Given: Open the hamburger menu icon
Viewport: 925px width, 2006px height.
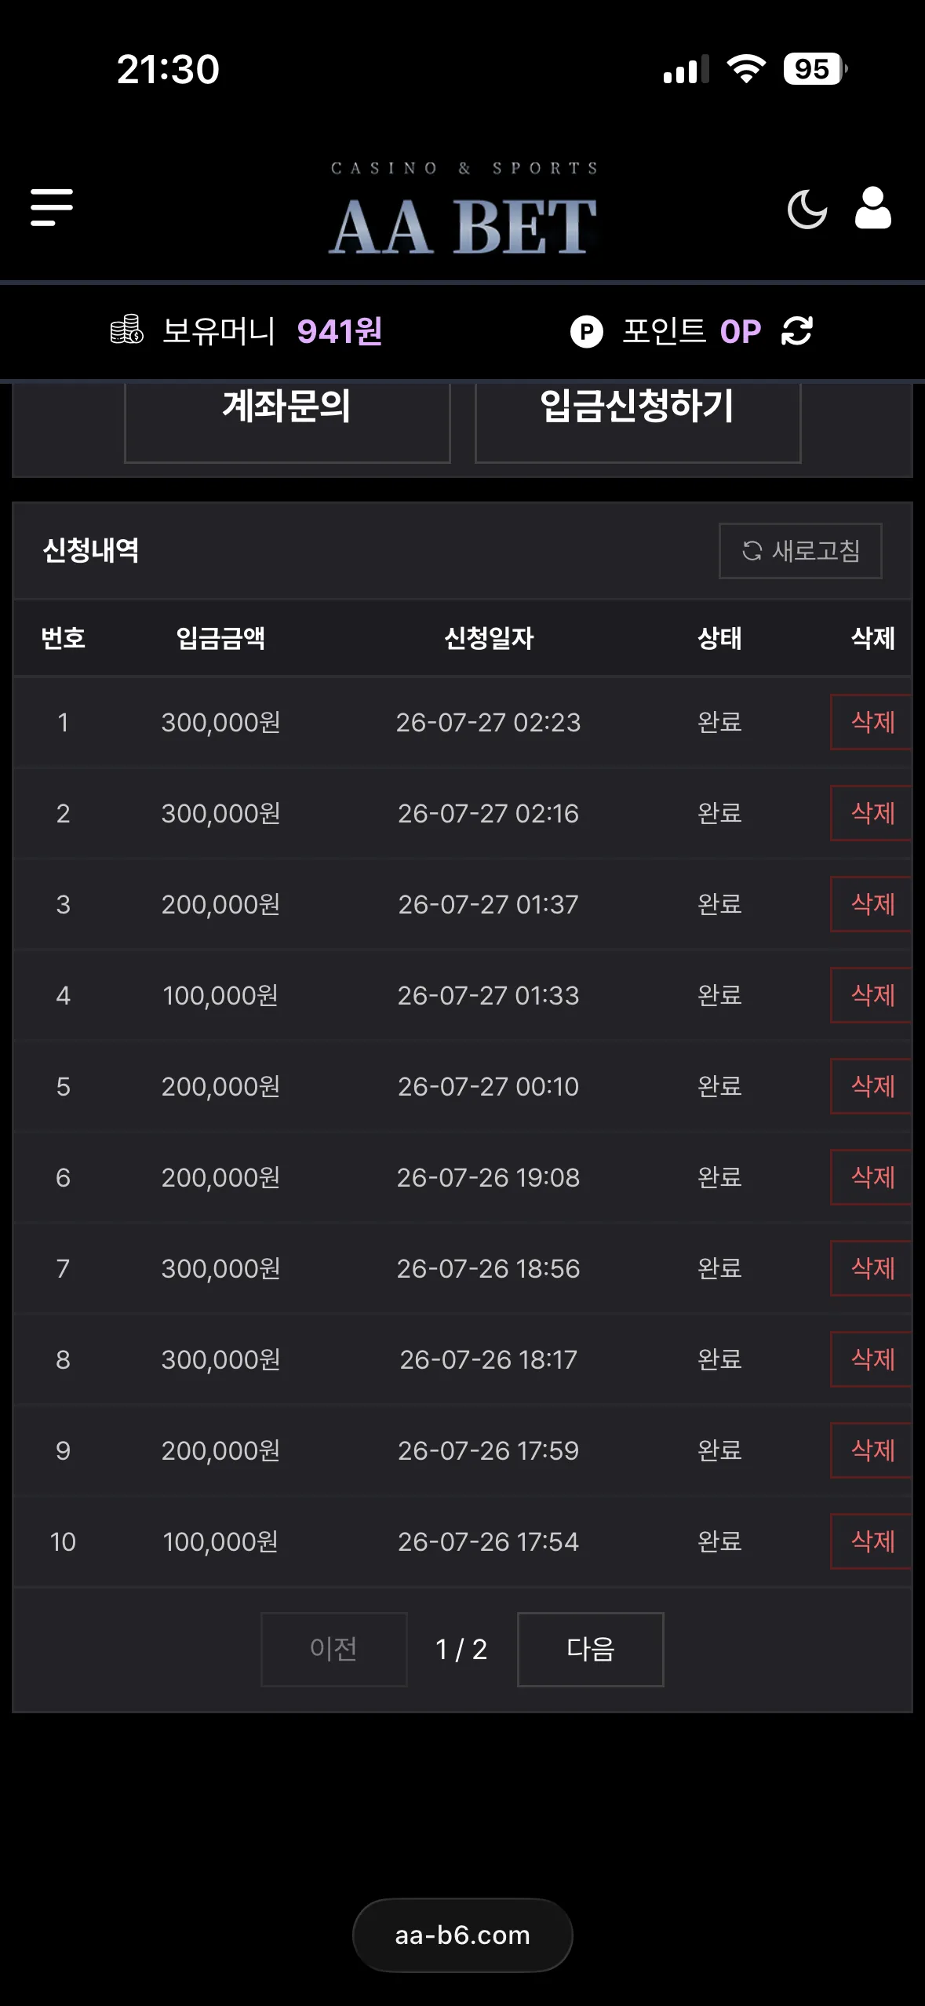Looking at the screenshot, I should [x=52, y=207].
